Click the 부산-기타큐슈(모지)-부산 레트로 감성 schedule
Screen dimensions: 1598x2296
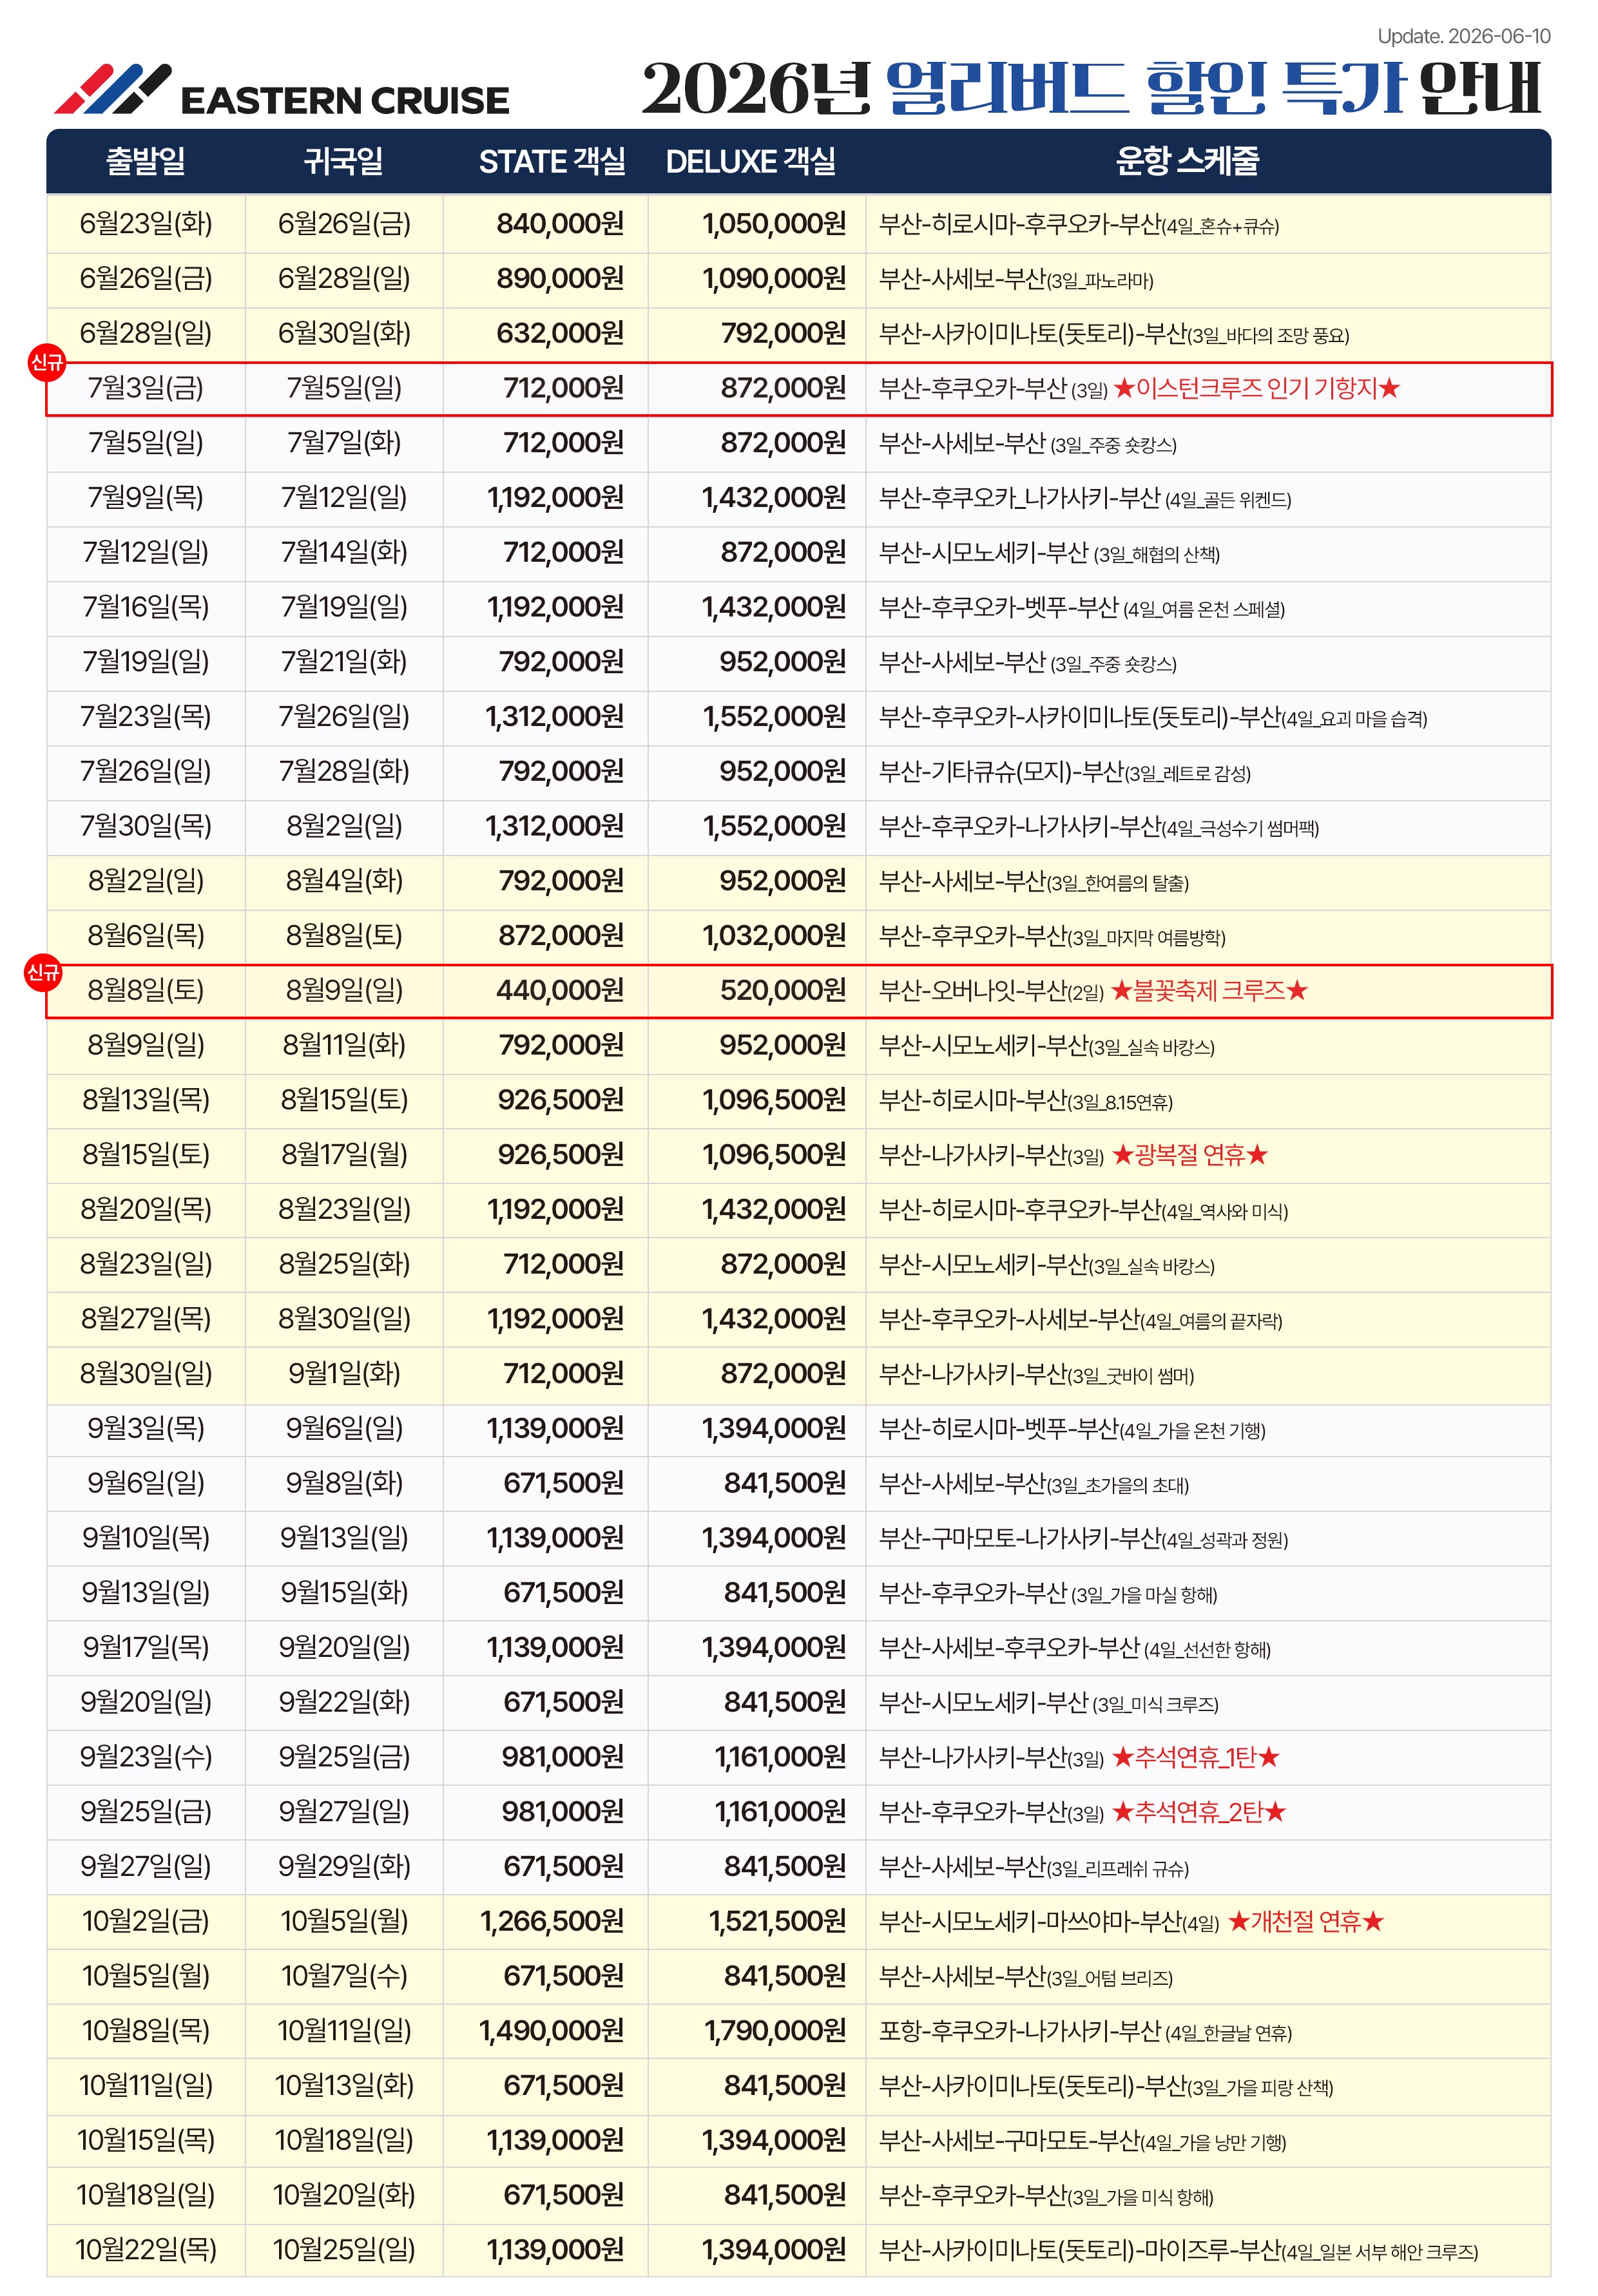click(x=1065, y=772)
